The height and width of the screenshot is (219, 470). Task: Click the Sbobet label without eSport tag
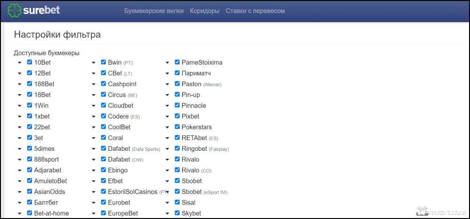point(192,181)
